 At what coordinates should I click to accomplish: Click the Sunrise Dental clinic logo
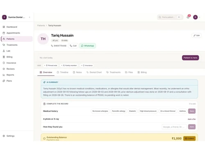click(x=4, y=17)
